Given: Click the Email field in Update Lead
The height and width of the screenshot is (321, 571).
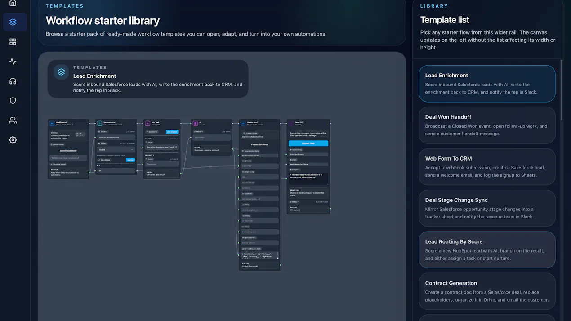Looking at the screenshot, I should (259, 210).
